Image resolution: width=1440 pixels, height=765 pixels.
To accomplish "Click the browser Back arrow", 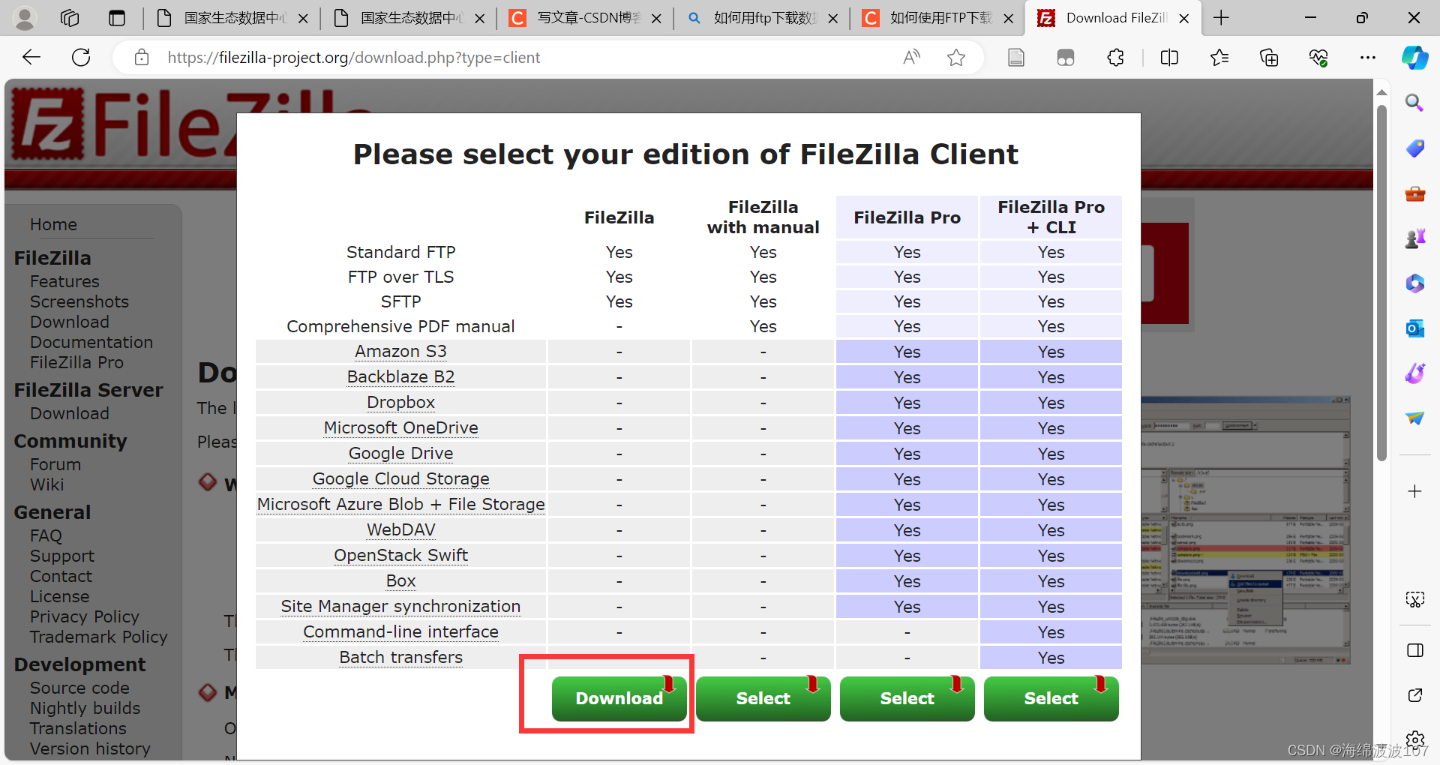I will 31,58.
